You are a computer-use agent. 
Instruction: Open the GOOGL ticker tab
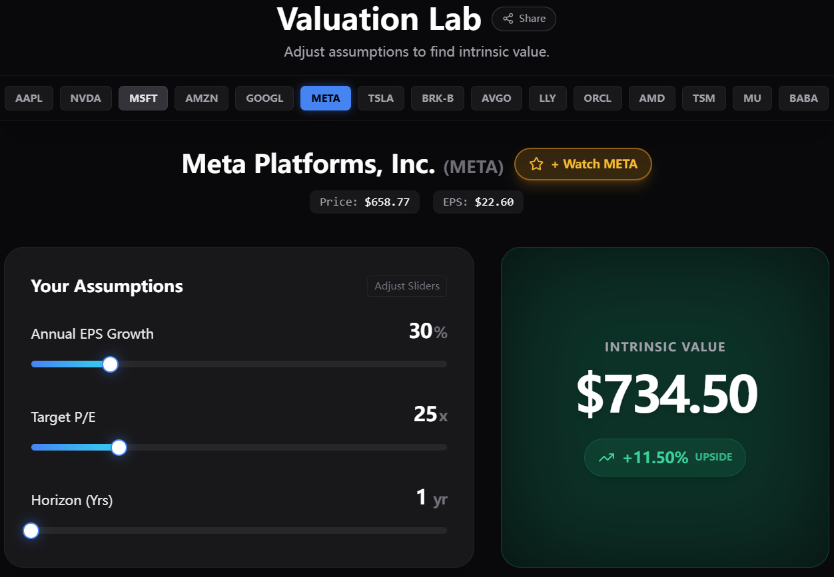(264, 98)
